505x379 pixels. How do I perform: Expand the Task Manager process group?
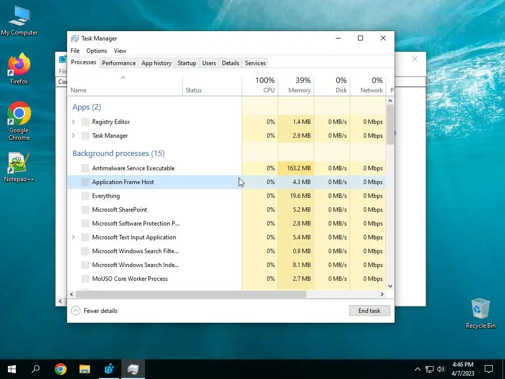(x=73, y=136)
